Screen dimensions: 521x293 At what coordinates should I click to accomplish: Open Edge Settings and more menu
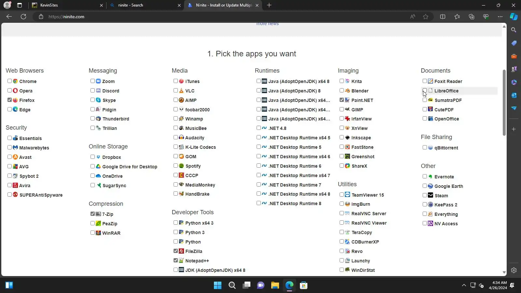500,17
